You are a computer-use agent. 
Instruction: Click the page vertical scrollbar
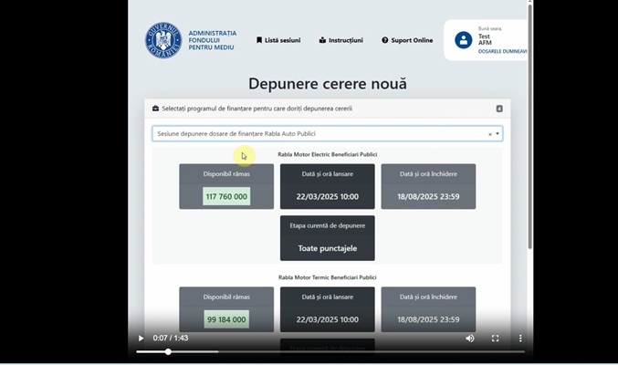click(x=530, y=137)
